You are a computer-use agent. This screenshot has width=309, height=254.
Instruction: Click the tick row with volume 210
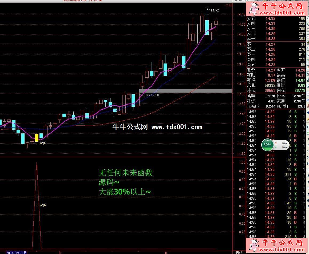tap(276, 236)
